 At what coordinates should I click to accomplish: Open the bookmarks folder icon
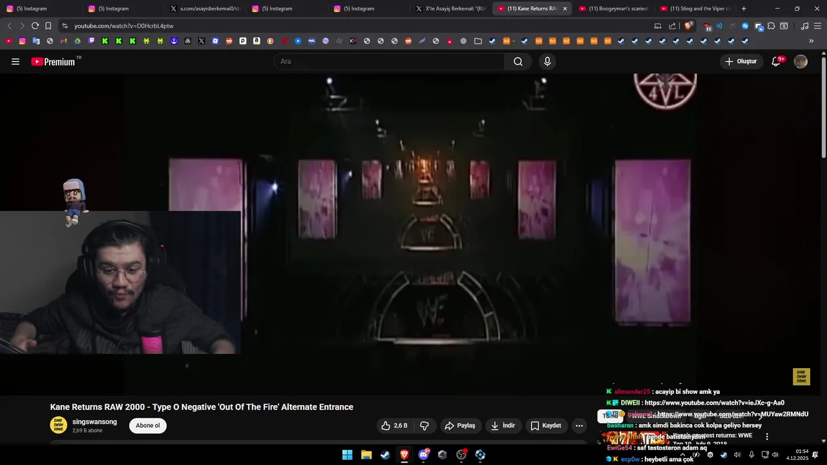[x=477, y=41]
